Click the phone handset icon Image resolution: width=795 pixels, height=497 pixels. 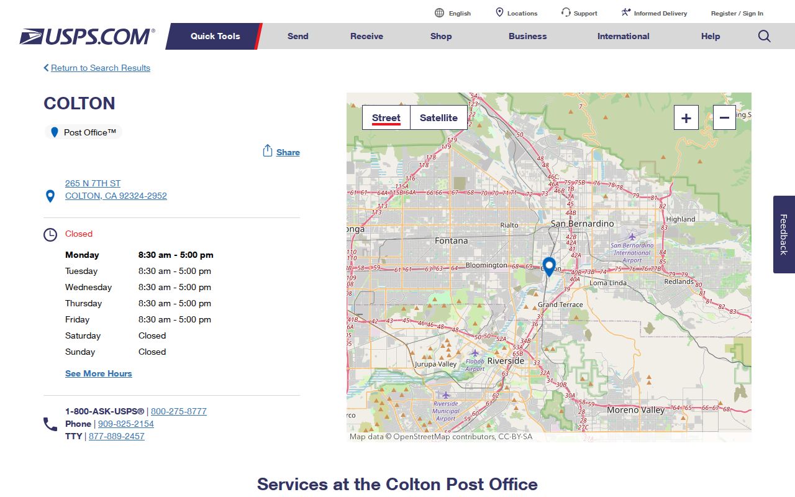click(x=50, y=424)
